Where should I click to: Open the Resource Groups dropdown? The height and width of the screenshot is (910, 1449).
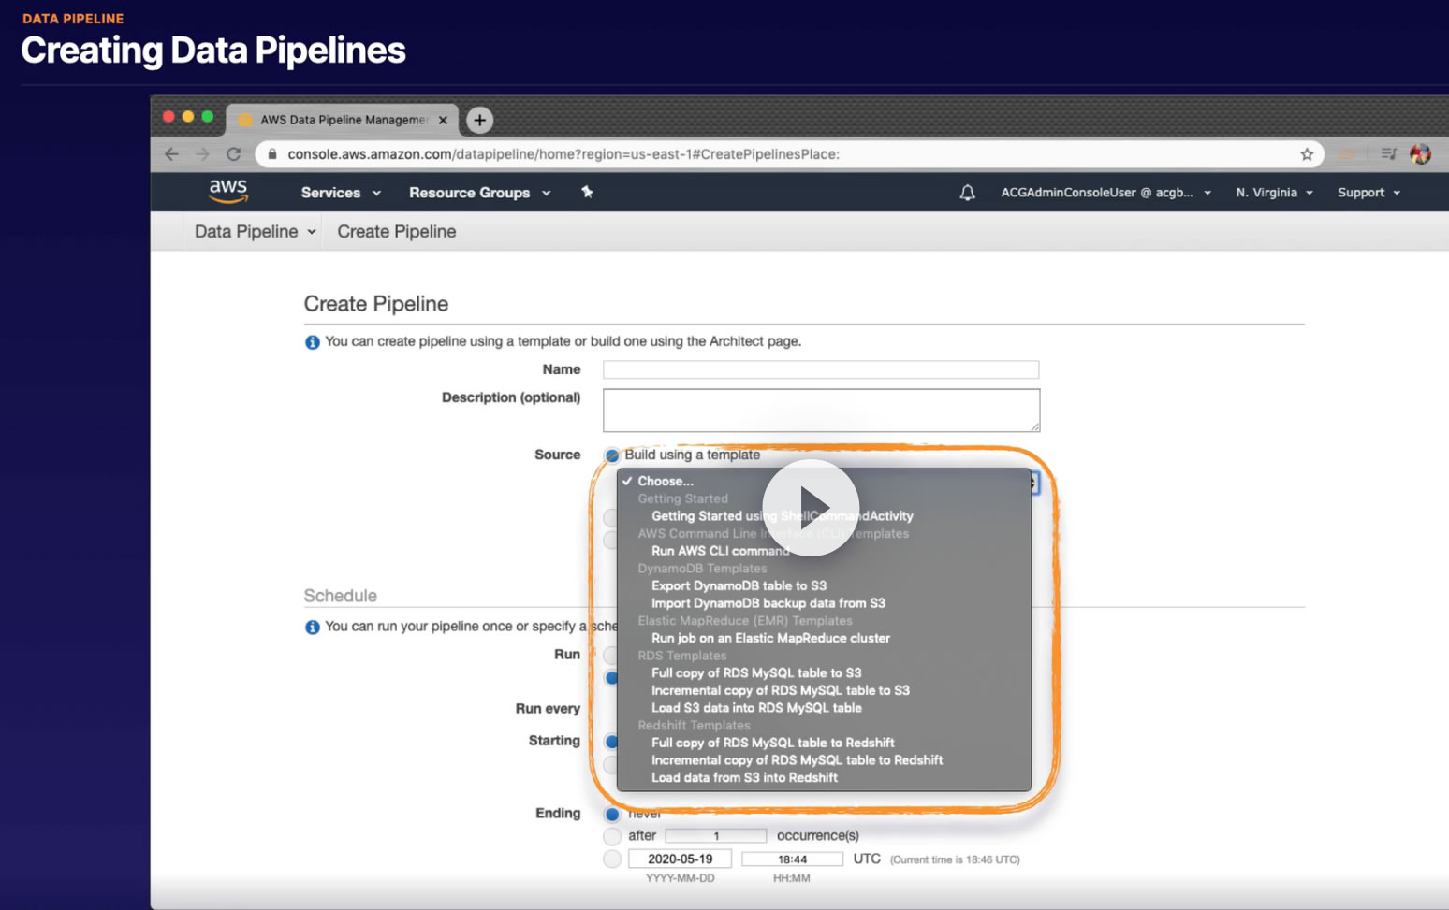(479, 193)
